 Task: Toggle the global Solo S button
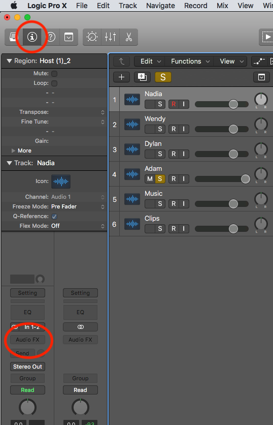coord(163,77)
